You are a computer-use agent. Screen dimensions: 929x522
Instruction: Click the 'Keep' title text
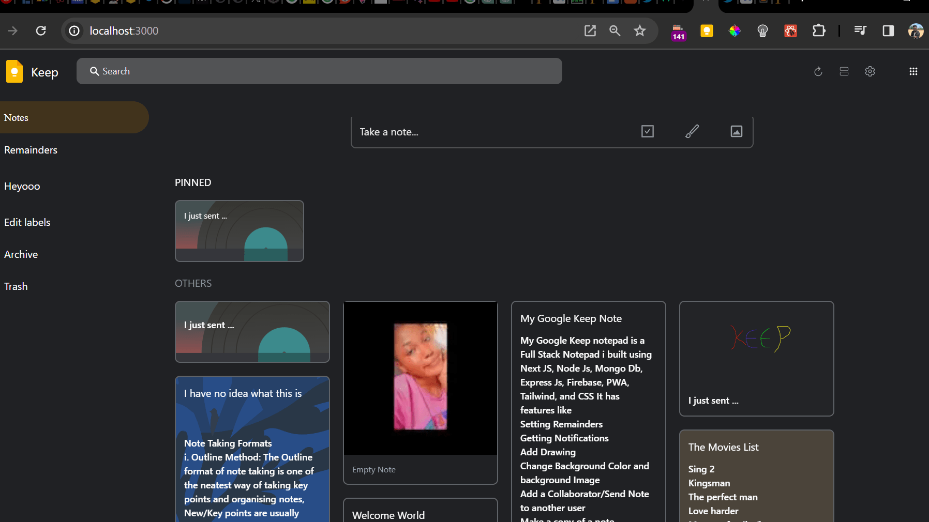click(44, 72)
